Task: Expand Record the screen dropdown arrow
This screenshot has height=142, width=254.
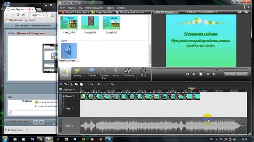Action: pyautogui.click(x=89, y=12)
